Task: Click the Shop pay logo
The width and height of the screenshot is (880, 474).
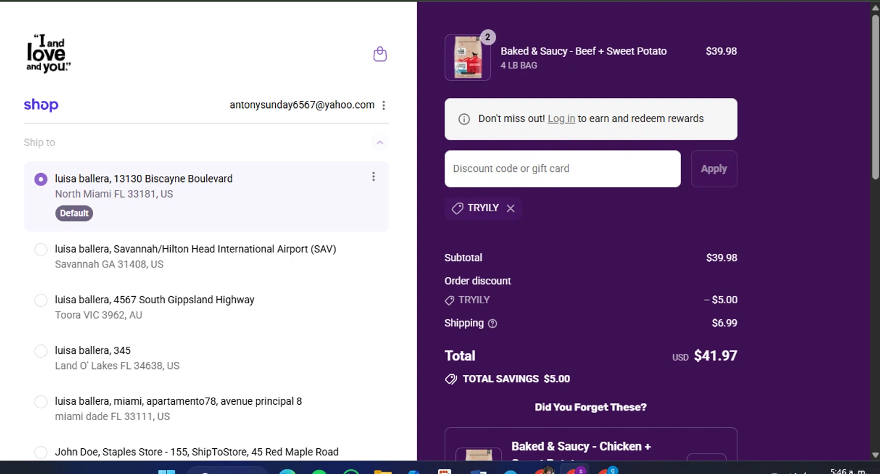Action: click(41, 105)
